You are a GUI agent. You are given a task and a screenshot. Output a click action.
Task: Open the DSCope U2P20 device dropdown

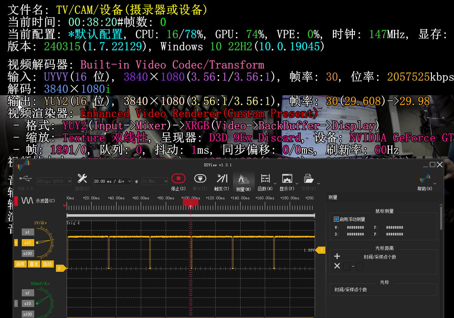tap(54, 181)
